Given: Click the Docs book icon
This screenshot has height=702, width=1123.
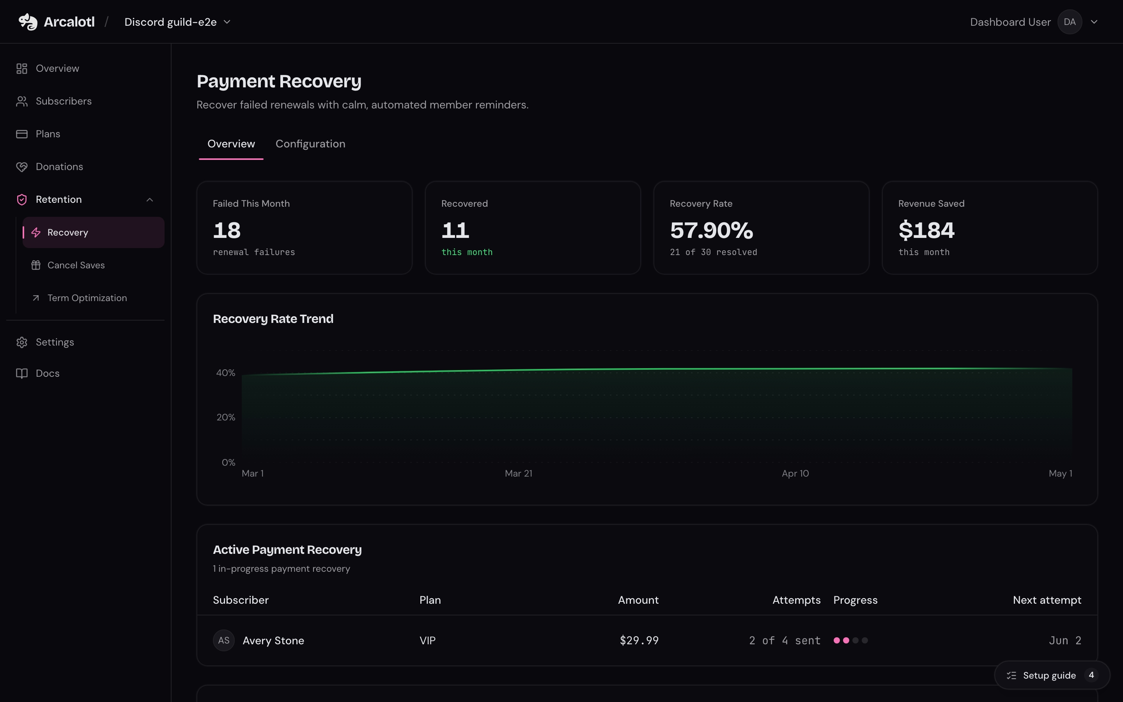Looking at the screenshot, I should [22, 373].
